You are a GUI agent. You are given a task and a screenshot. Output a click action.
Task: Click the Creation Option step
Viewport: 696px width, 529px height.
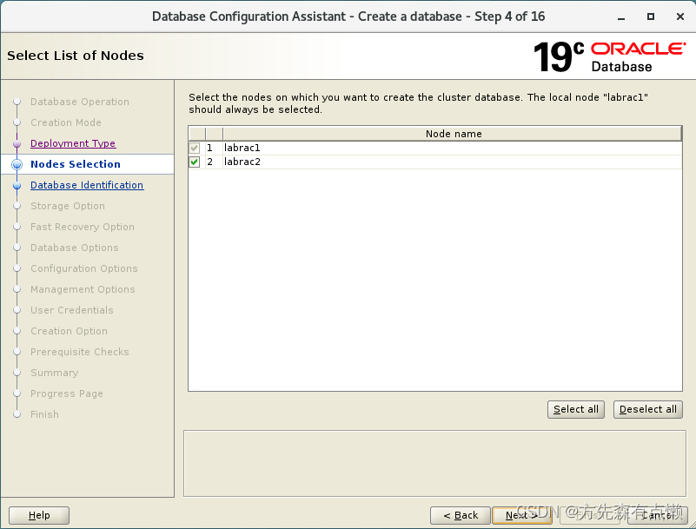69,331
